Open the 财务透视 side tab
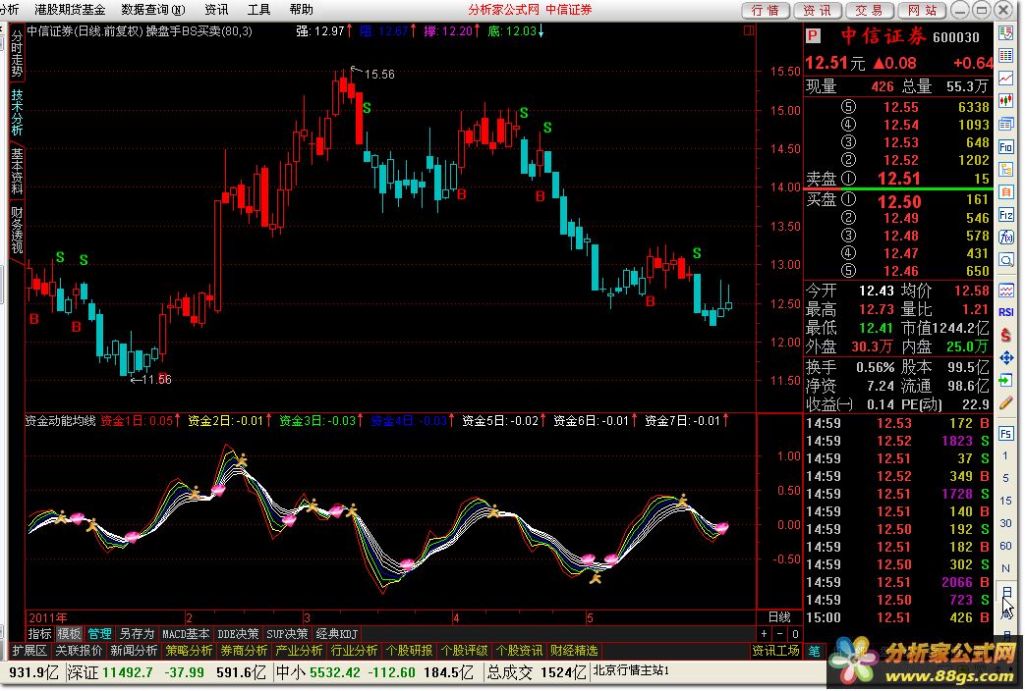 17,230
